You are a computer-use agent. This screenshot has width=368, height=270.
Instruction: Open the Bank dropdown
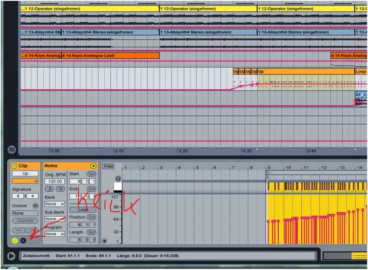pyautogui.click(x=55, y=204)
